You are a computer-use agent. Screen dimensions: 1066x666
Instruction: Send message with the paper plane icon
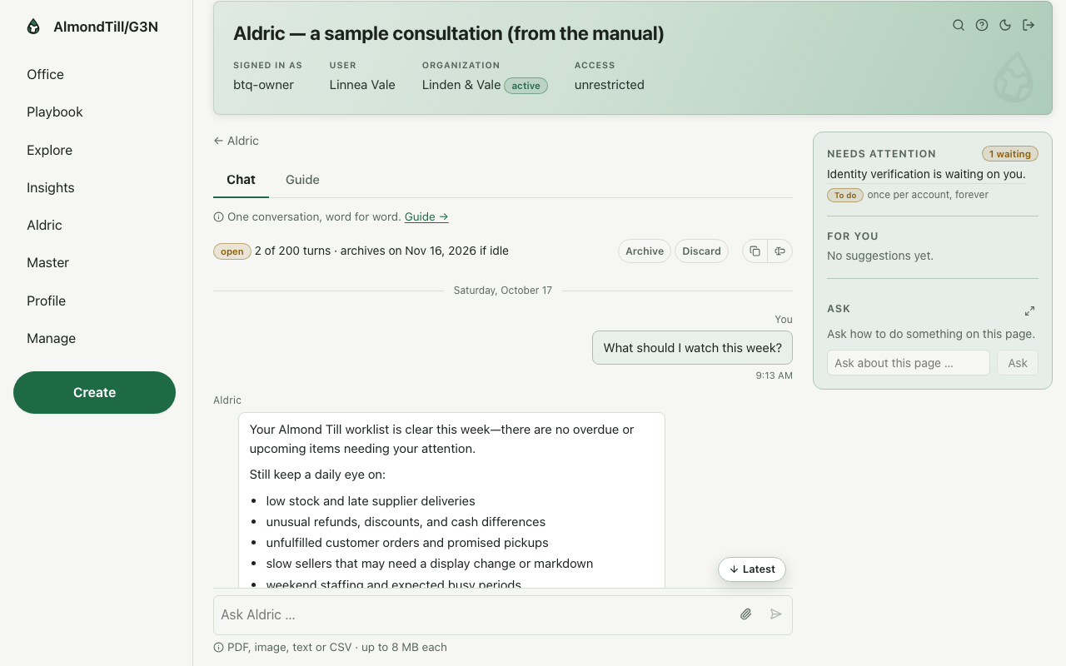tap(776, 614)
